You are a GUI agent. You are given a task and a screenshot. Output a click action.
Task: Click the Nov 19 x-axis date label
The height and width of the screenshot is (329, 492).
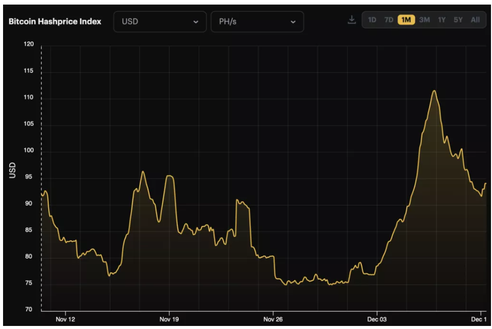click(169, 319)
